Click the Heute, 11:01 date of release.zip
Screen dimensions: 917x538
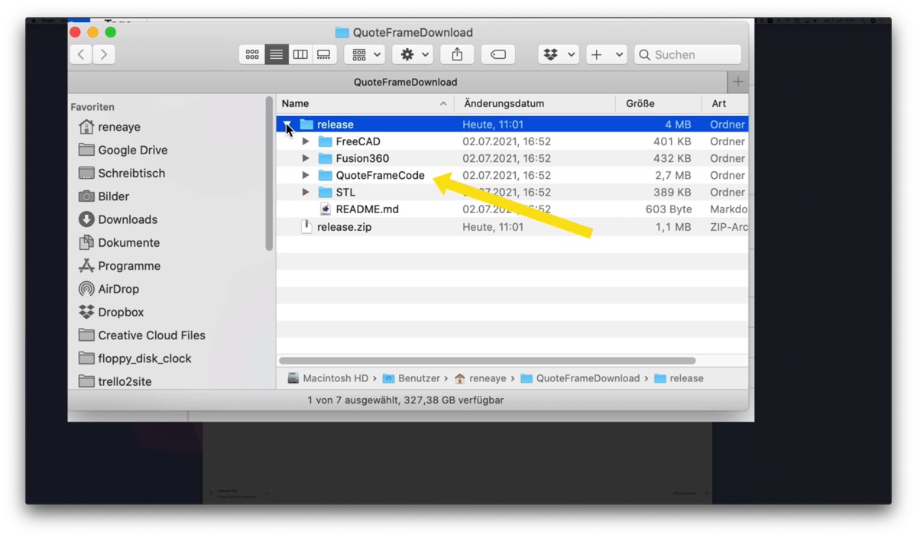coord(493,227)
